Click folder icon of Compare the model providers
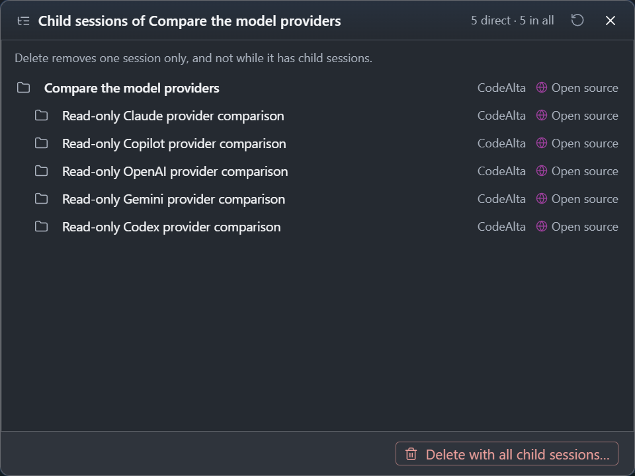Image resolution: width=635 pixels, height=476 pixels. [24, 87]
